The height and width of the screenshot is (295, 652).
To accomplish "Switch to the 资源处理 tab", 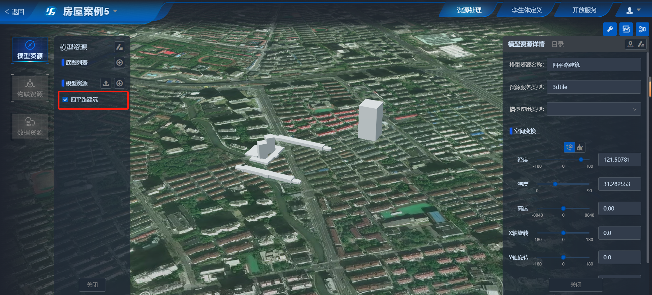I will 469,10.
